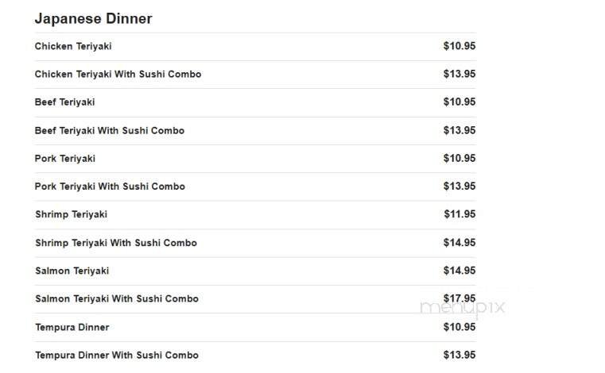This screenshot has height=373, width=605.
Task: Click the $11.95 Shrimp Teriyaki price
Action: click(460, 214)
